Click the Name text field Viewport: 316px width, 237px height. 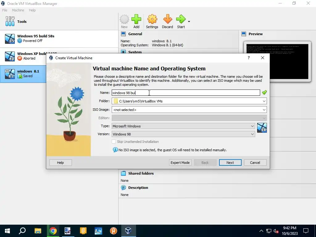186,93
